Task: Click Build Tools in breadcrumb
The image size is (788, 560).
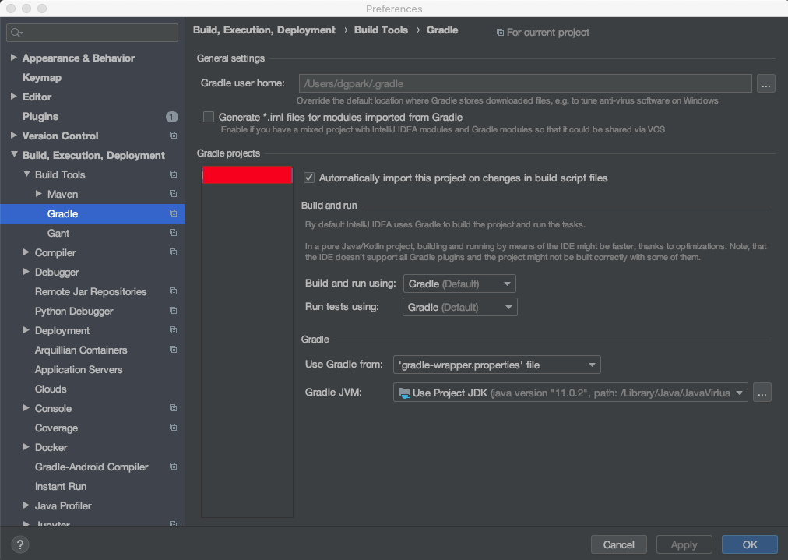Action: (x=381, y=30)
